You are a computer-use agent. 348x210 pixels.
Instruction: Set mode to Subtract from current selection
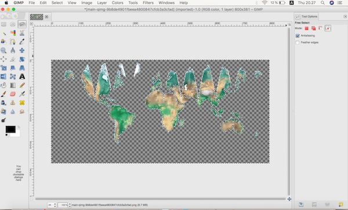[x=321, y=28]
